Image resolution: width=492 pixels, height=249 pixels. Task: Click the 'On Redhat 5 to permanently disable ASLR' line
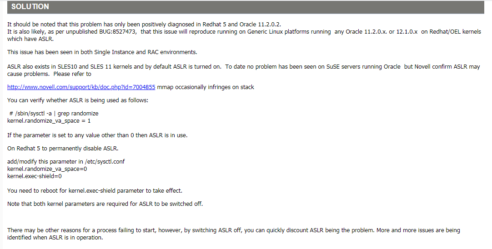click(63, 149)
